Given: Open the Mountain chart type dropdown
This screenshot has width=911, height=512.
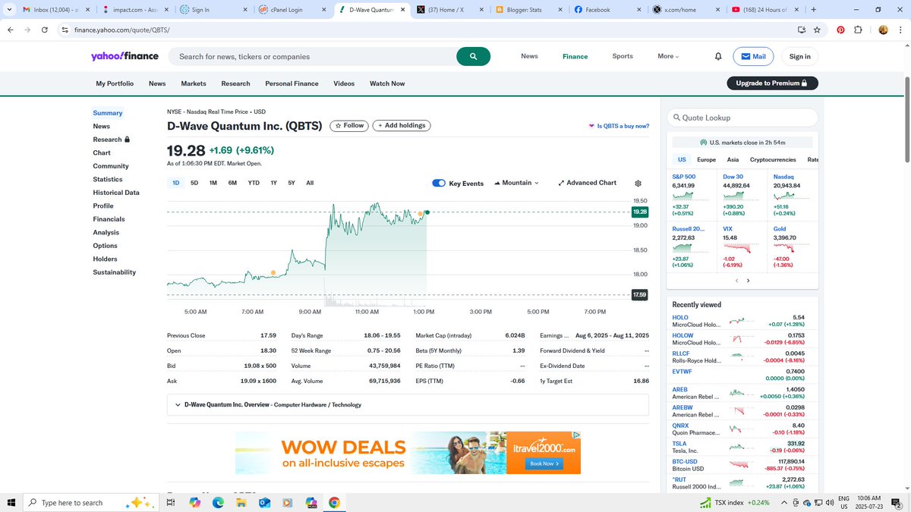Looking at the screenshot, I should [516, 183].
